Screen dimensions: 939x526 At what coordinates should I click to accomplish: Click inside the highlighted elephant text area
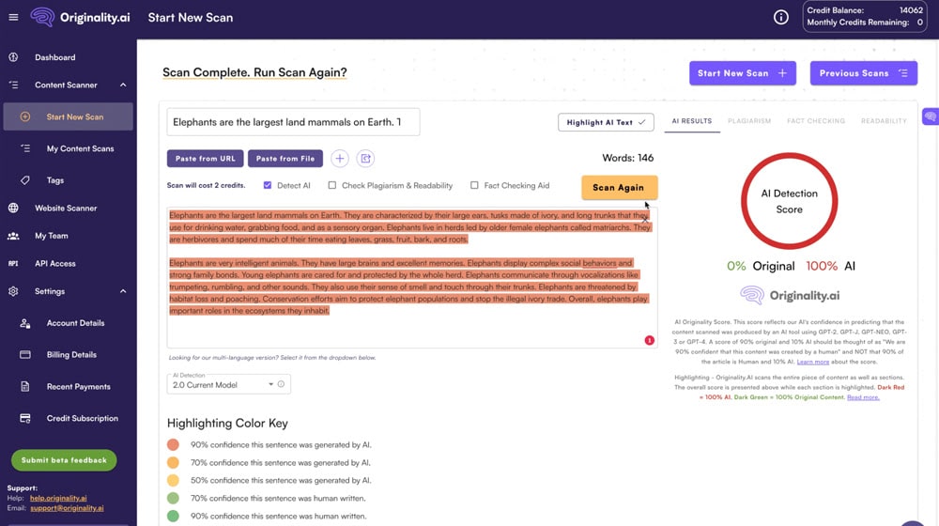412,277
